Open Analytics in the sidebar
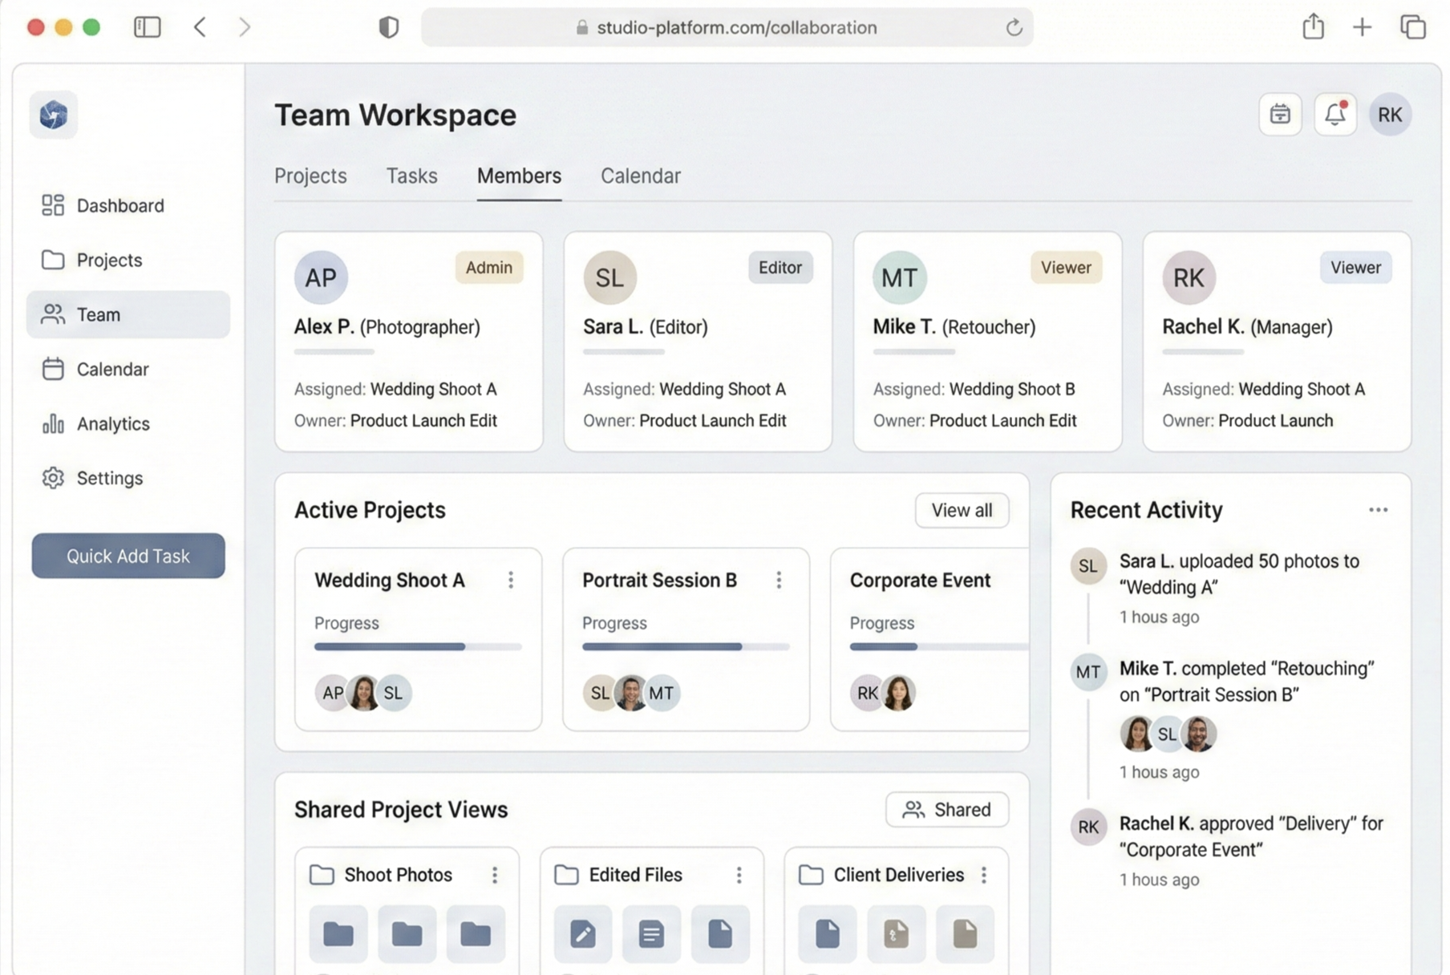The image size is (1450, 975). 128,423
